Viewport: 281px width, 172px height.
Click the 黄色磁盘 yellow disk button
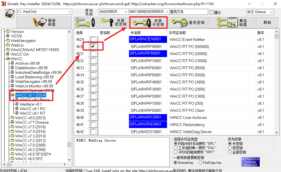[231, 22]
